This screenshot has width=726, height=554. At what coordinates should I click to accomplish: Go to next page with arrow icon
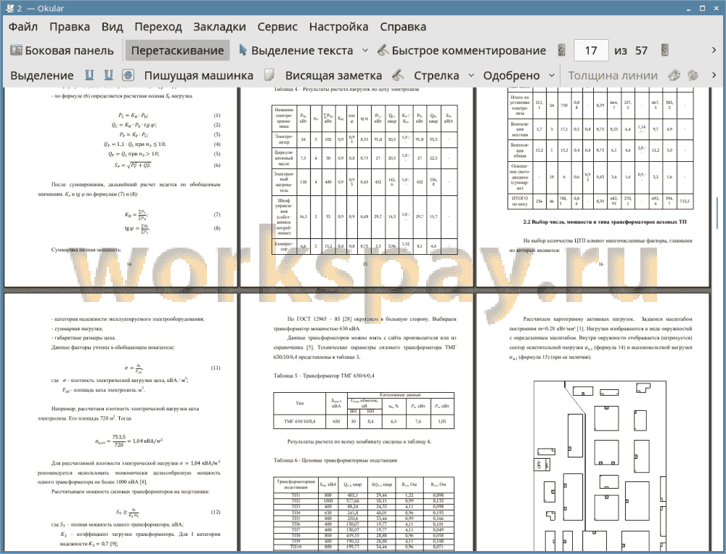[x=665, y=50]
